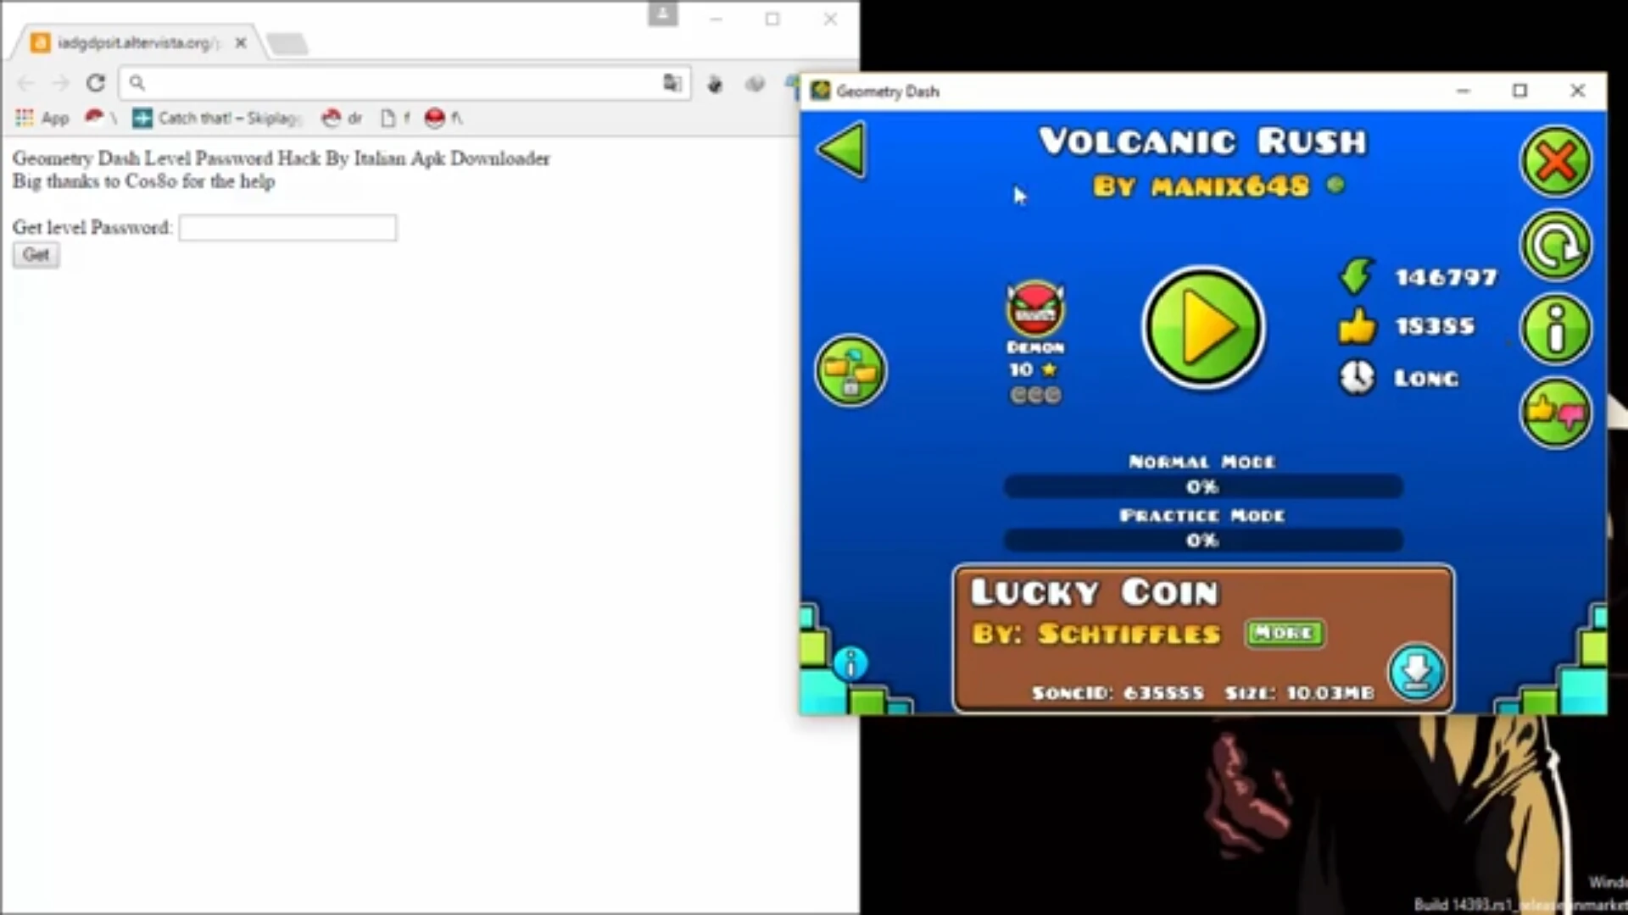Refresh level stats with the circular arrow icon

(1557, 245)
